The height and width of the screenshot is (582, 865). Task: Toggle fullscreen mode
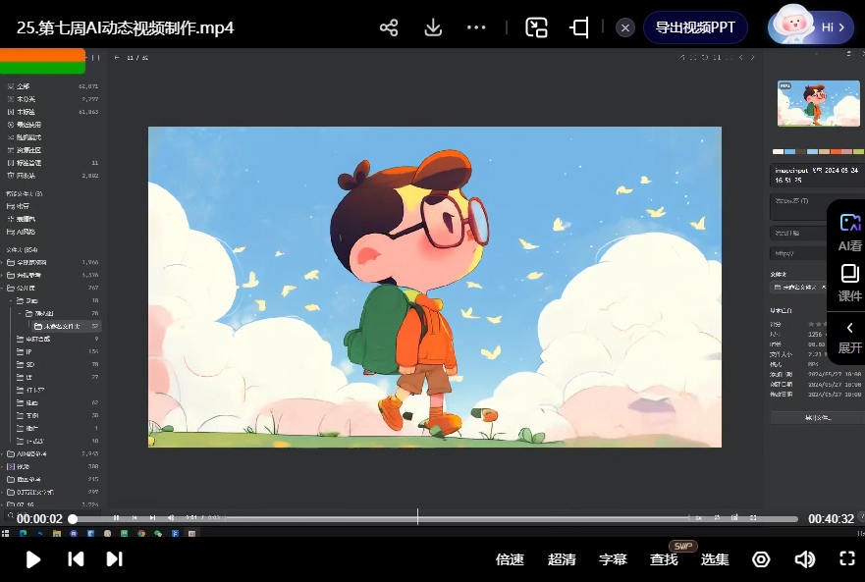click(847, 559)
